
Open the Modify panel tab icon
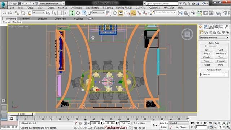point(205,27)
